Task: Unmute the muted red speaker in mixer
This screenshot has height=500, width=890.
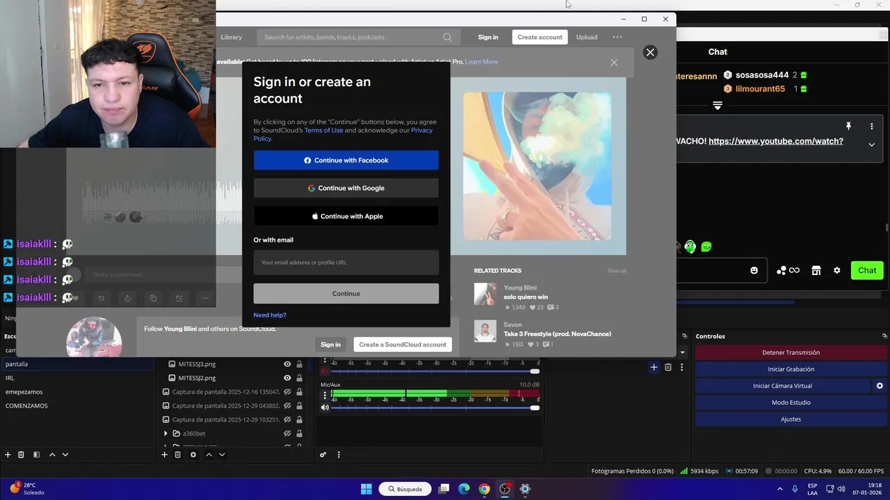Action: point(324,372)
